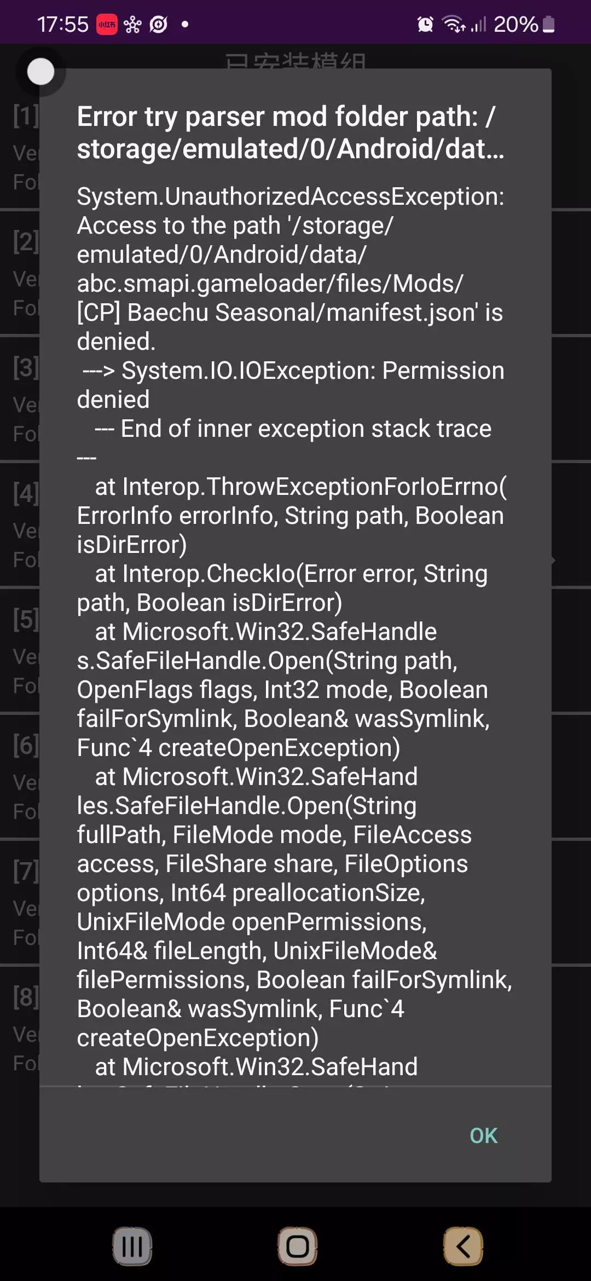Tap the alarm clock status icon
591x1281 pixels.
425,24
